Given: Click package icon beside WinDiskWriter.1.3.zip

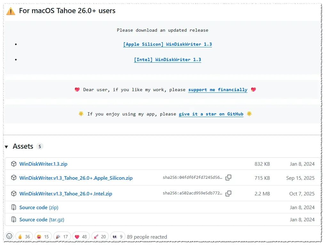Looking at the screenshot, I should [x=14, y=164].
